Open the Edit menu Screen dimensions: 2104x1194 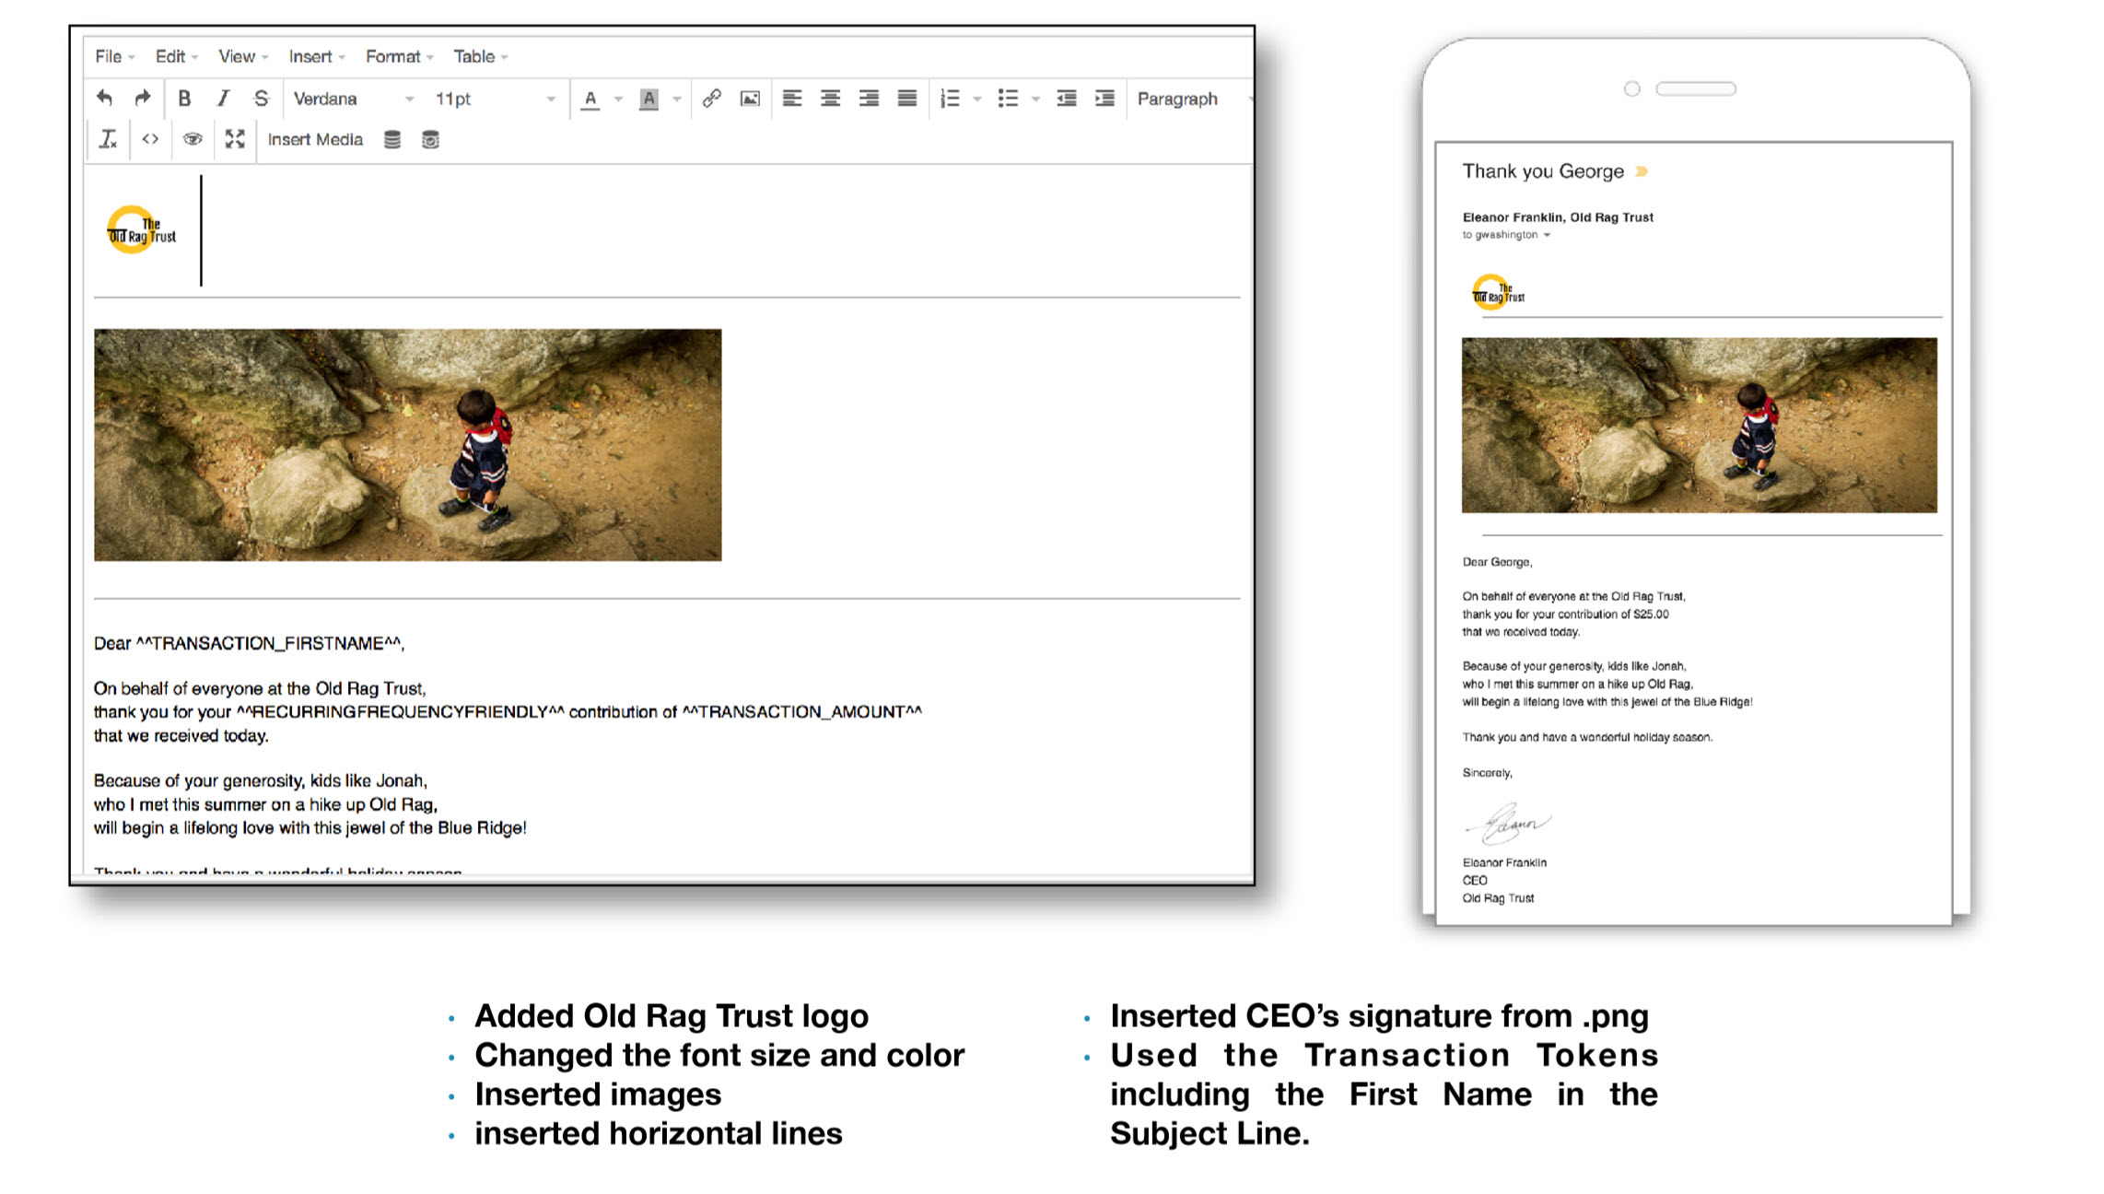pos(176,56)
